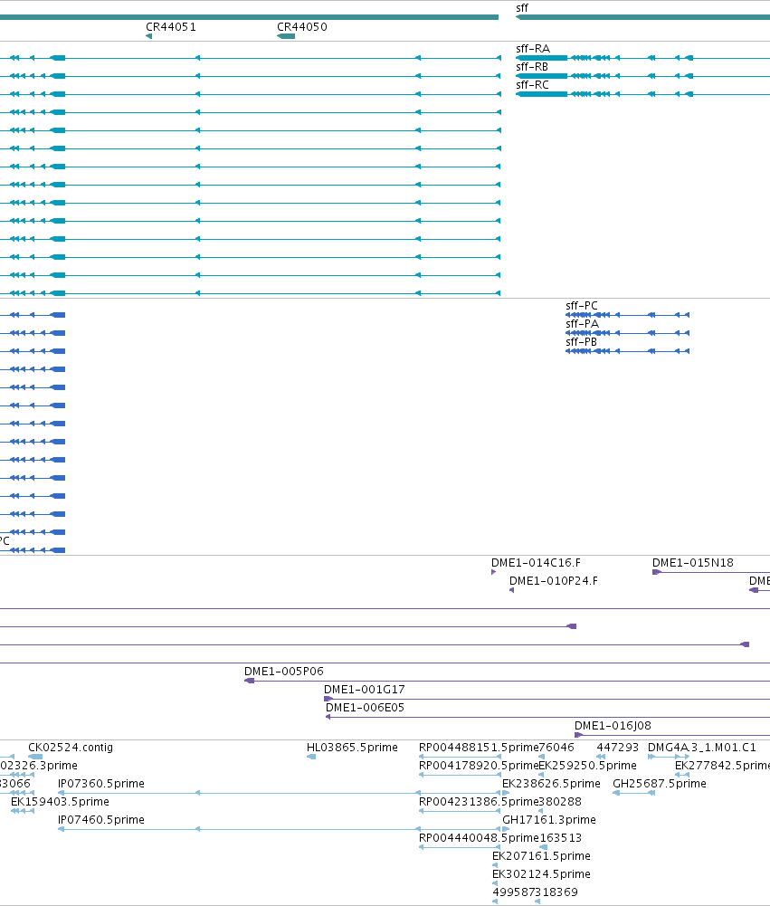Click the EK302124.5prime label
The image size is (770, 906).
coord(541,874)
